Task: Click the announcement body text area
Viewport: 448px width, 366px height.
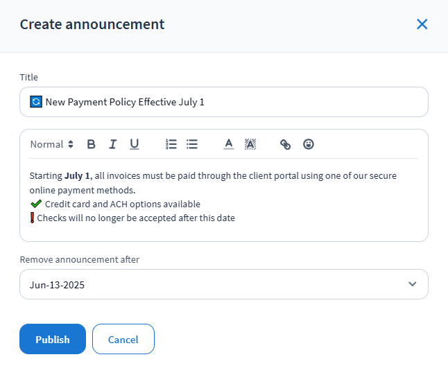Action: click(223, 197)
